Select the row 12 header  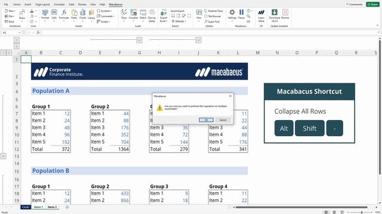point(17,149)
